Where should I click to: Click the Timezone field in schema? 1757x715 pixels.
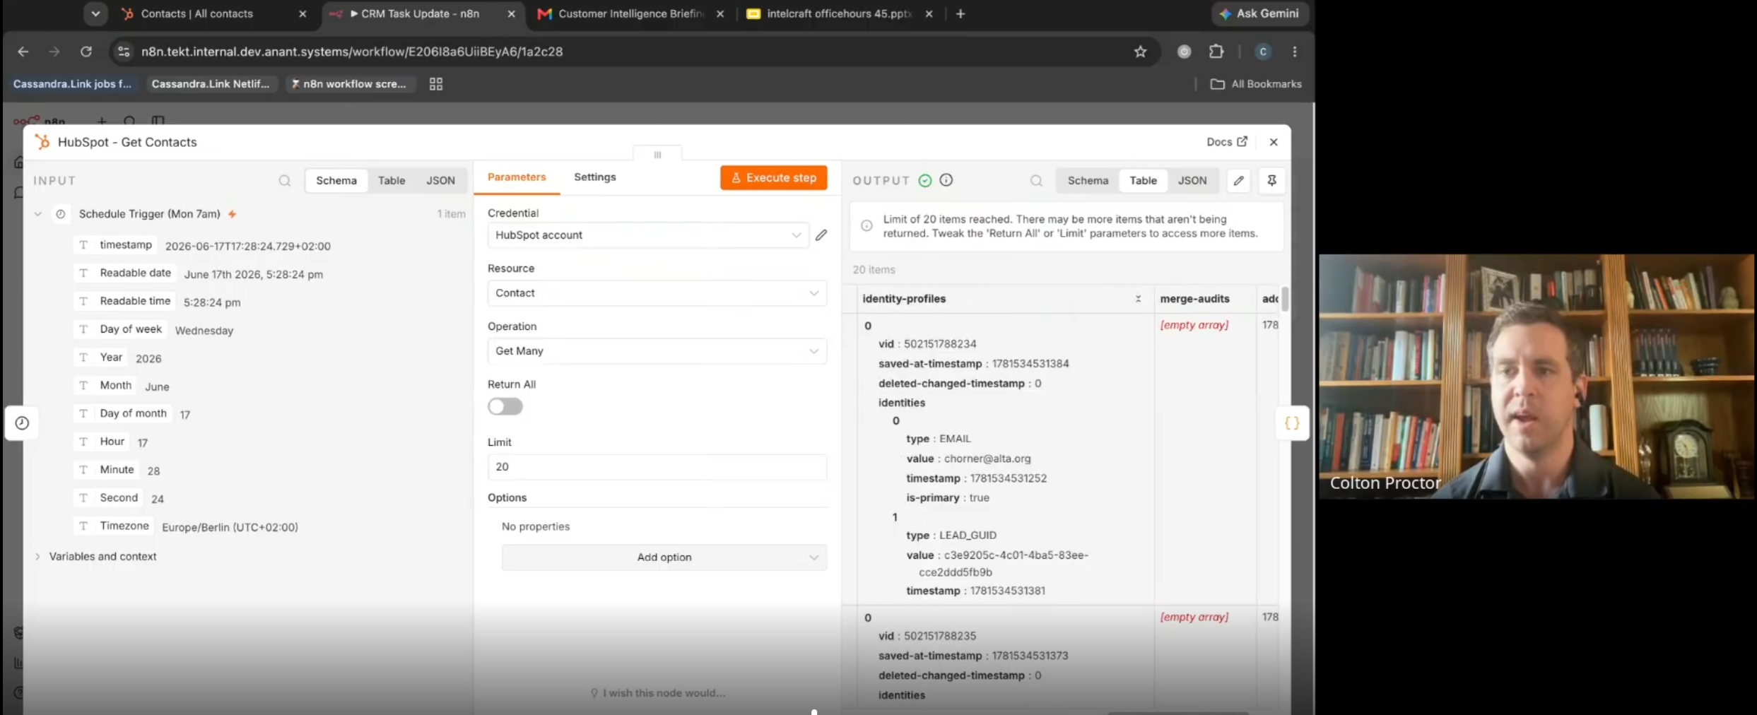pos(112,526)
